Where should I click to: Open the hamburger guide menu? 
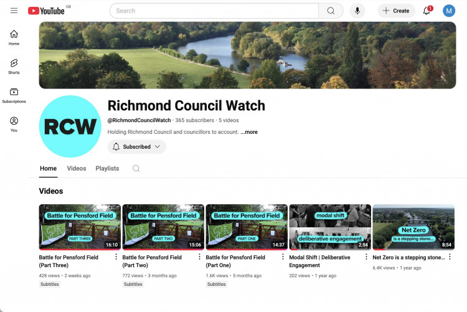tap(14, 11)
